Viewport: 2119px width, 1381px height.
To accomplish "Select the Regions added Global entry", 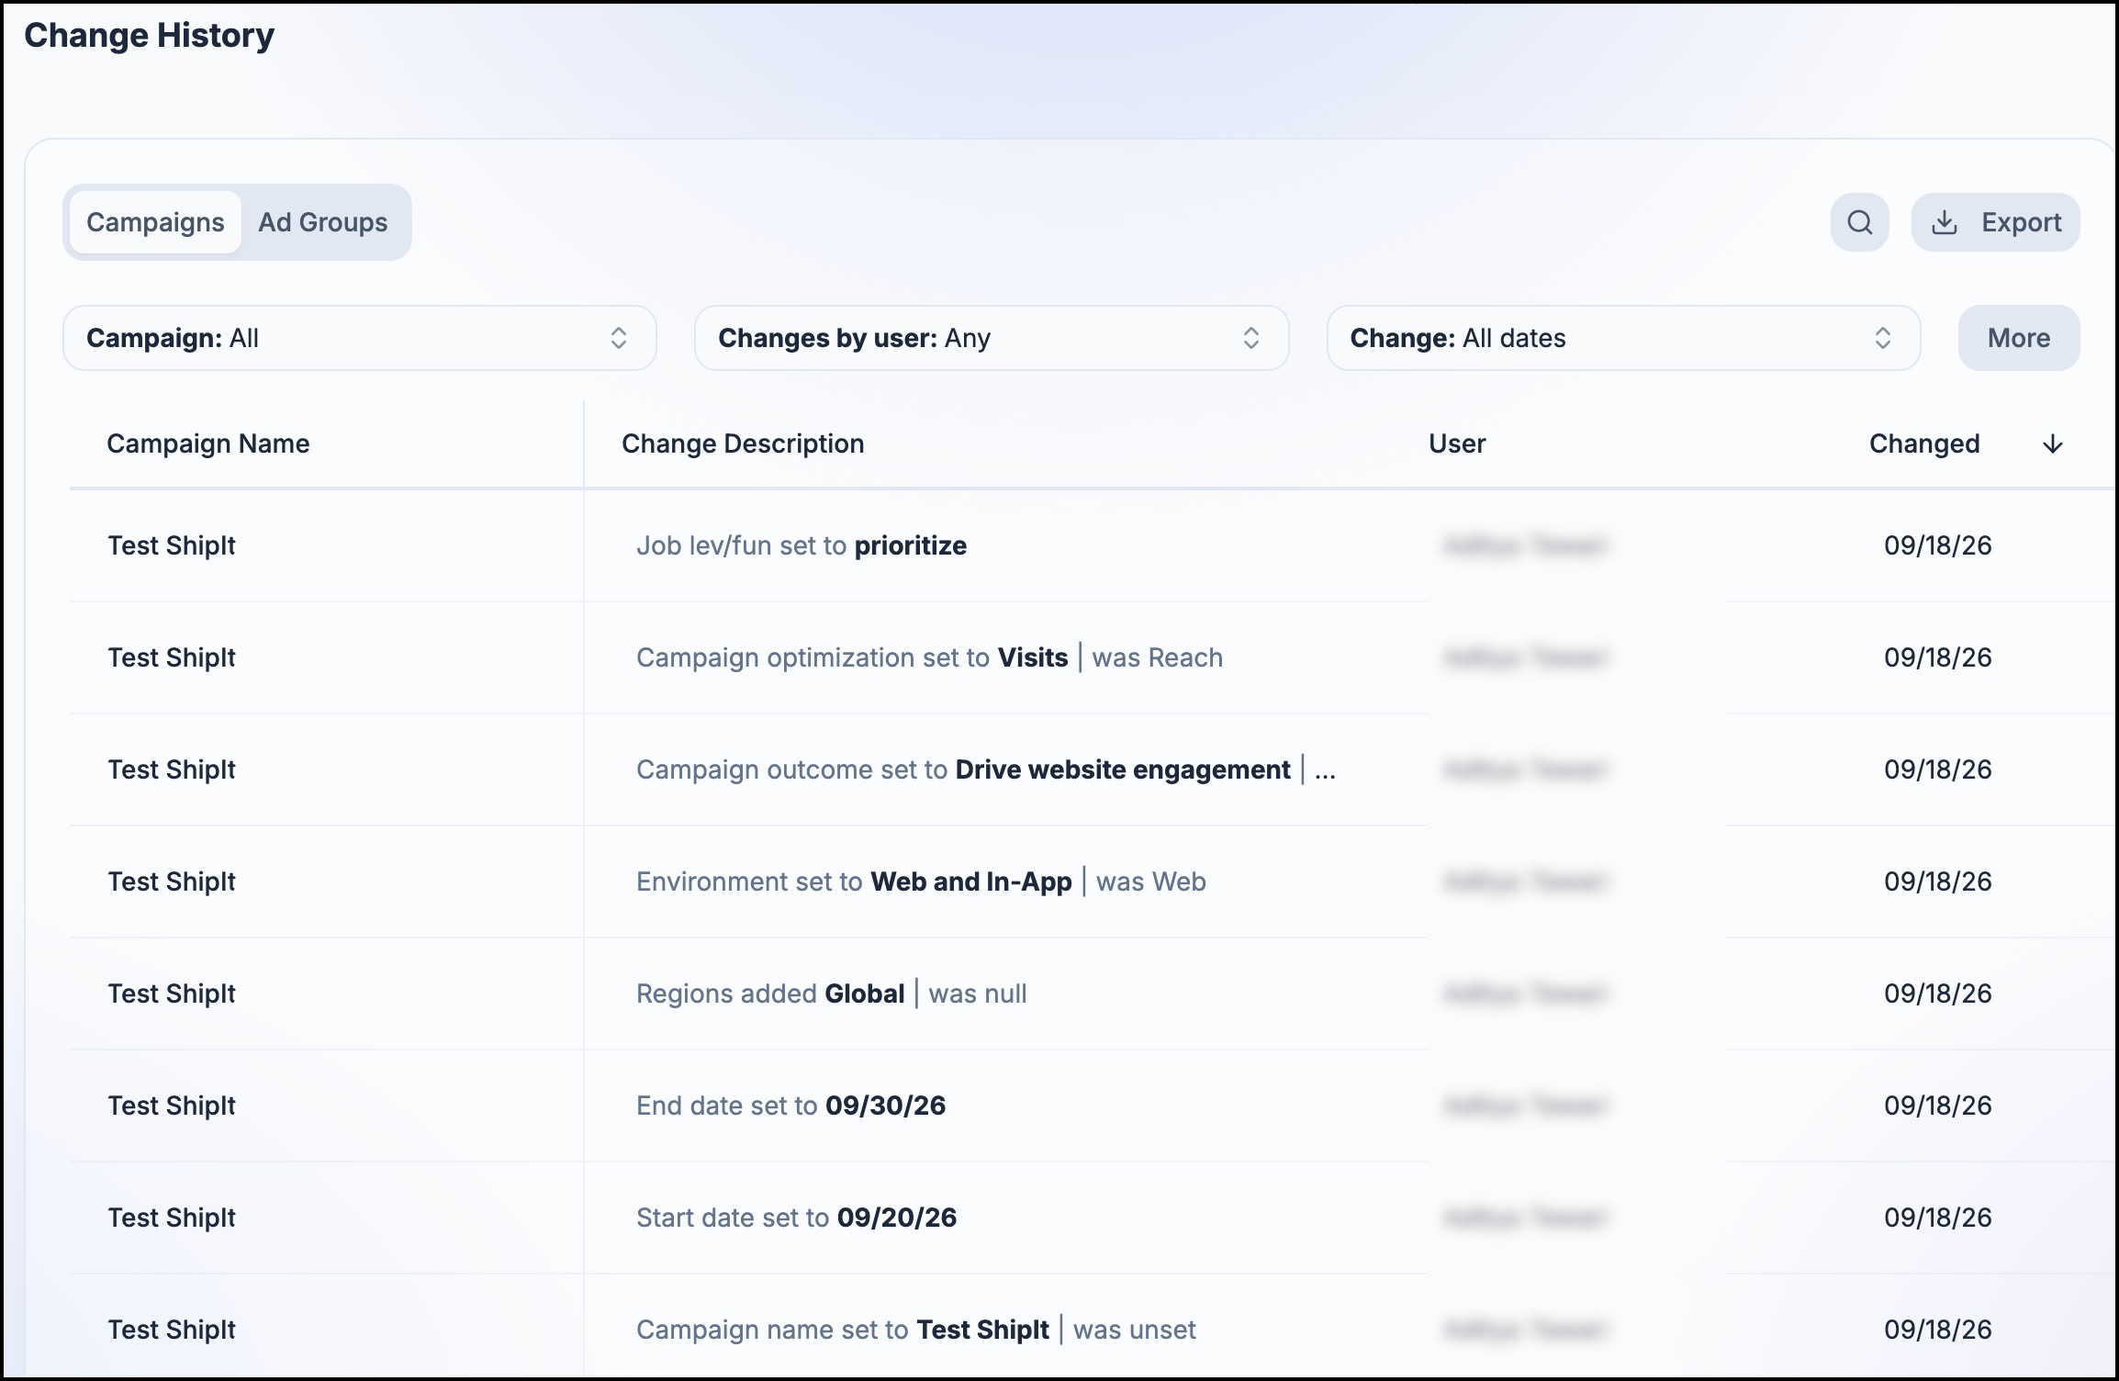I will (x=831, y=994).
